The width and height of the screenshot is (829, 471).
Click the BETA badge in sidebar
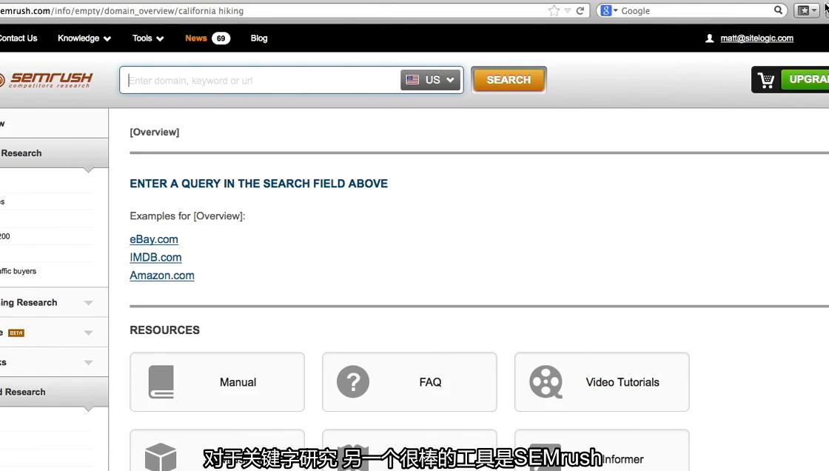coord(16,333)
